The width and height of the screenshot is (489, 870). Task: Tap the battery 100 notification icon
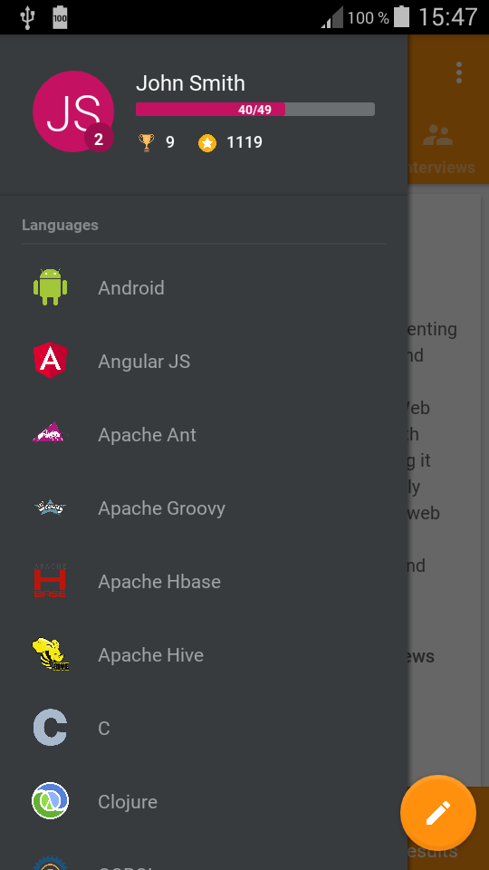click(x=60, y=17)
